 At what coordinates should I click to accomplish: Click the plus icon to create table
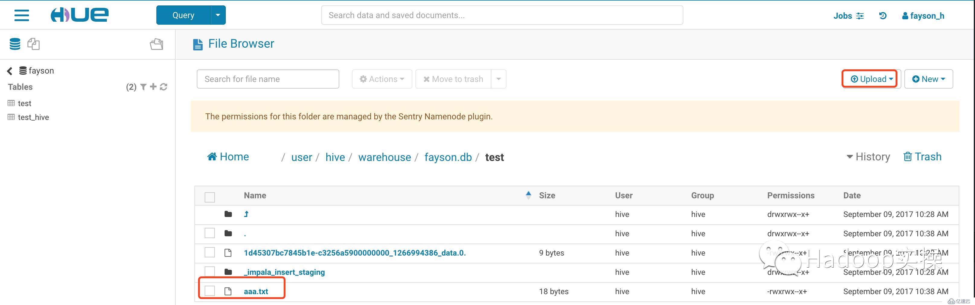point(153,87)
